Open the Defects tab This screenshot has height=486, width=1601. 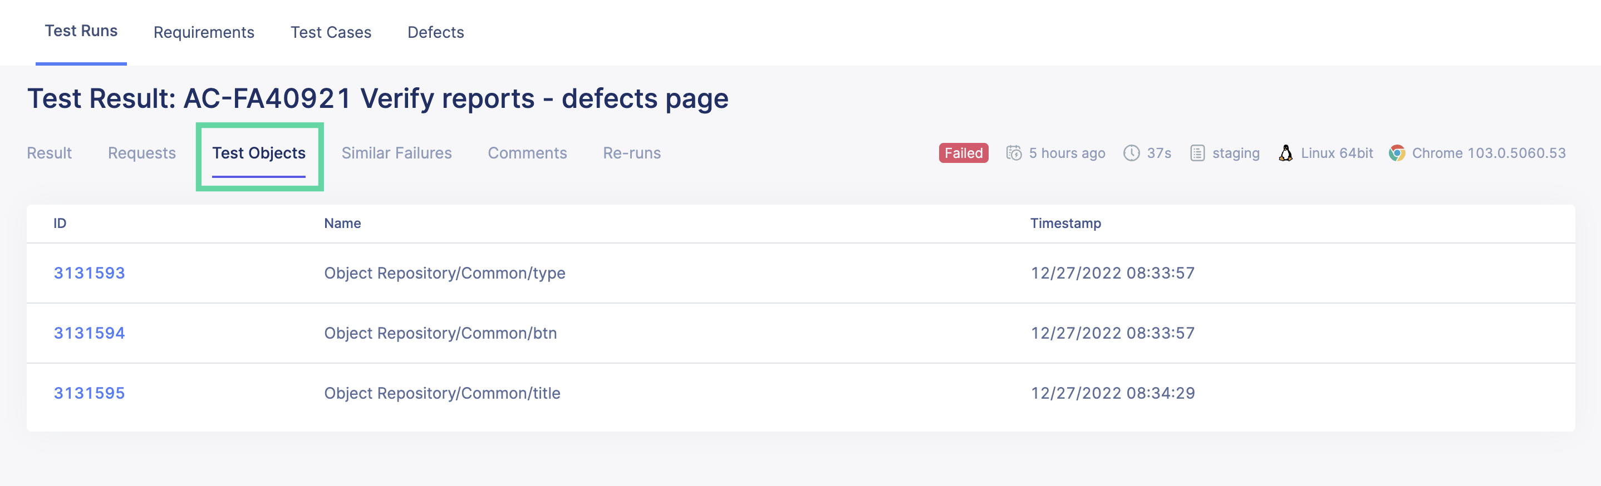435,32
